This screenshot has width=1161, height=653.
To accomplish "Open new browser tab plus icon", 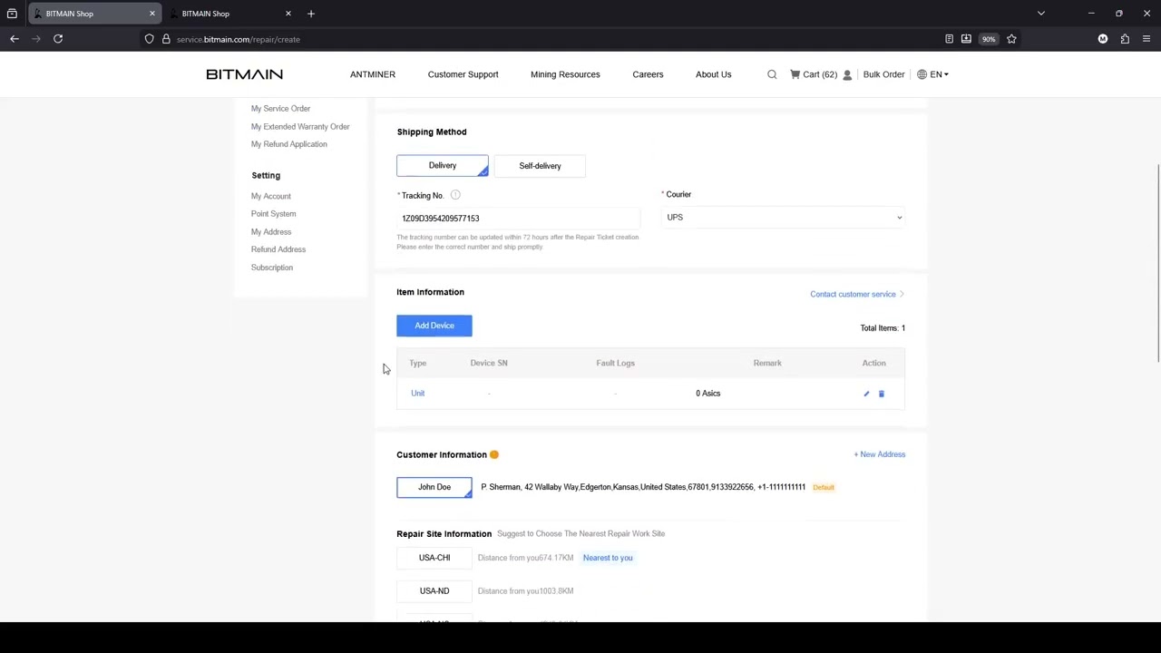I will 311,14.
